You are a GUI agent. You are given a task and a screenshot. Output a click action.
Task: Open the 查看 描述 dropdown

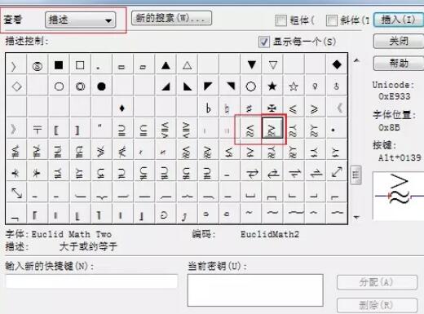tap(81, 20)
